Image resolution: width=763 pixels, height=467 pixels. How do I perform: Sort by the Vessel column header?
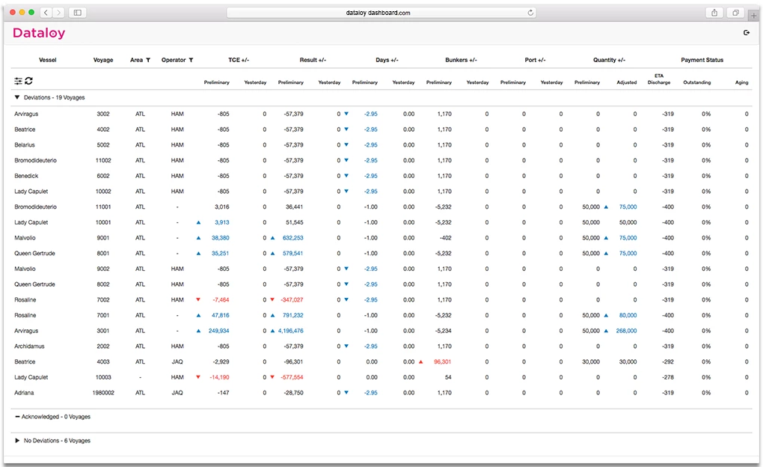(48, 60)
